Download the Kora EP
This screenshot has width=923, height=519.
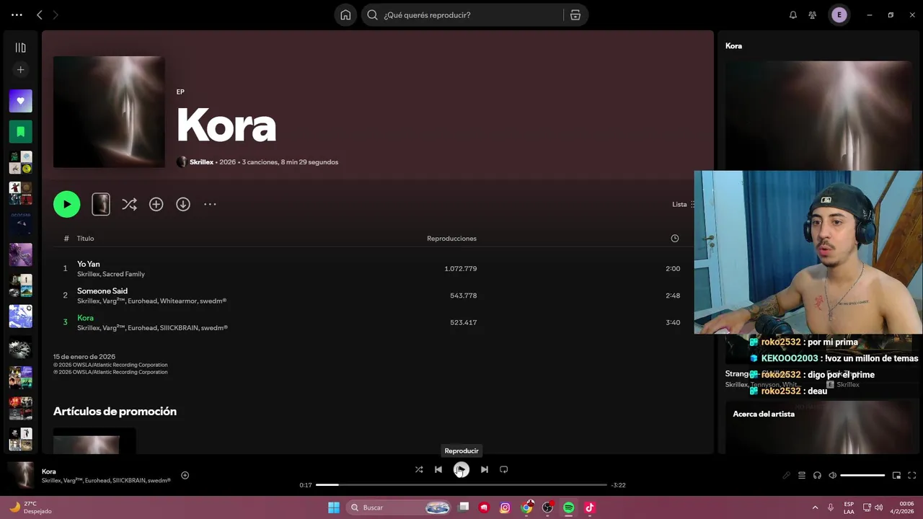(x=183, y=204)
